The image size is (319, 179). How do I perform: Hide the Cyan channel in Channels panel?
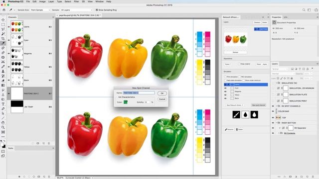click(x=9, y=40)
